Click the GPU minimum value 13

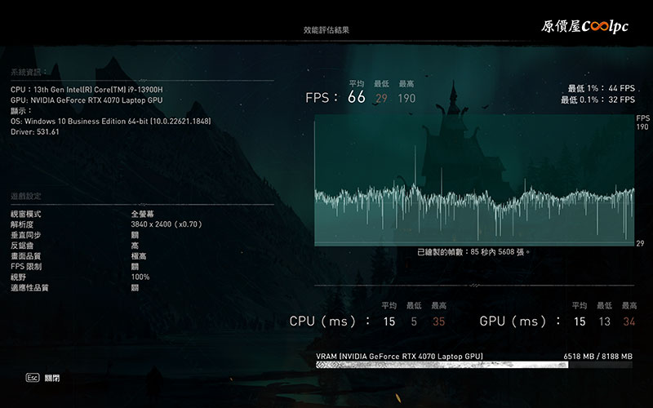(604, 322)
